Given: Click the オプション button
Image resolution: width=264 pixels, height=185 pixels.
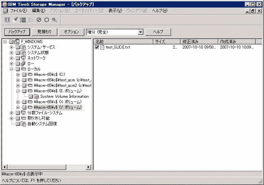Looking at the screenshot, I should pos(71,32).
